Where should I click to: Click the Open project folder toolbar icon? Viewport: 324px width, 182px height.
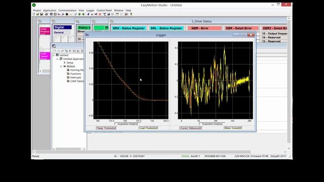(37, 14)
